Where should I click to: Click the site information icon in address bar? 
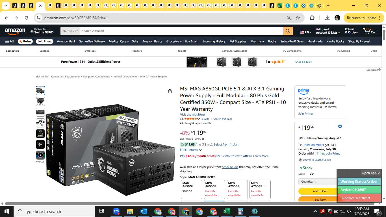point(39,18)
